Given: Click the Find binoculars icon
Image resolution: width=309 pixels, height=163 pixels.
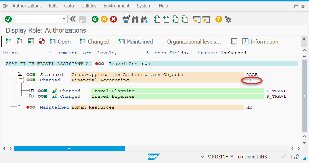Looking at the screenshot, I should click(135, 19).
